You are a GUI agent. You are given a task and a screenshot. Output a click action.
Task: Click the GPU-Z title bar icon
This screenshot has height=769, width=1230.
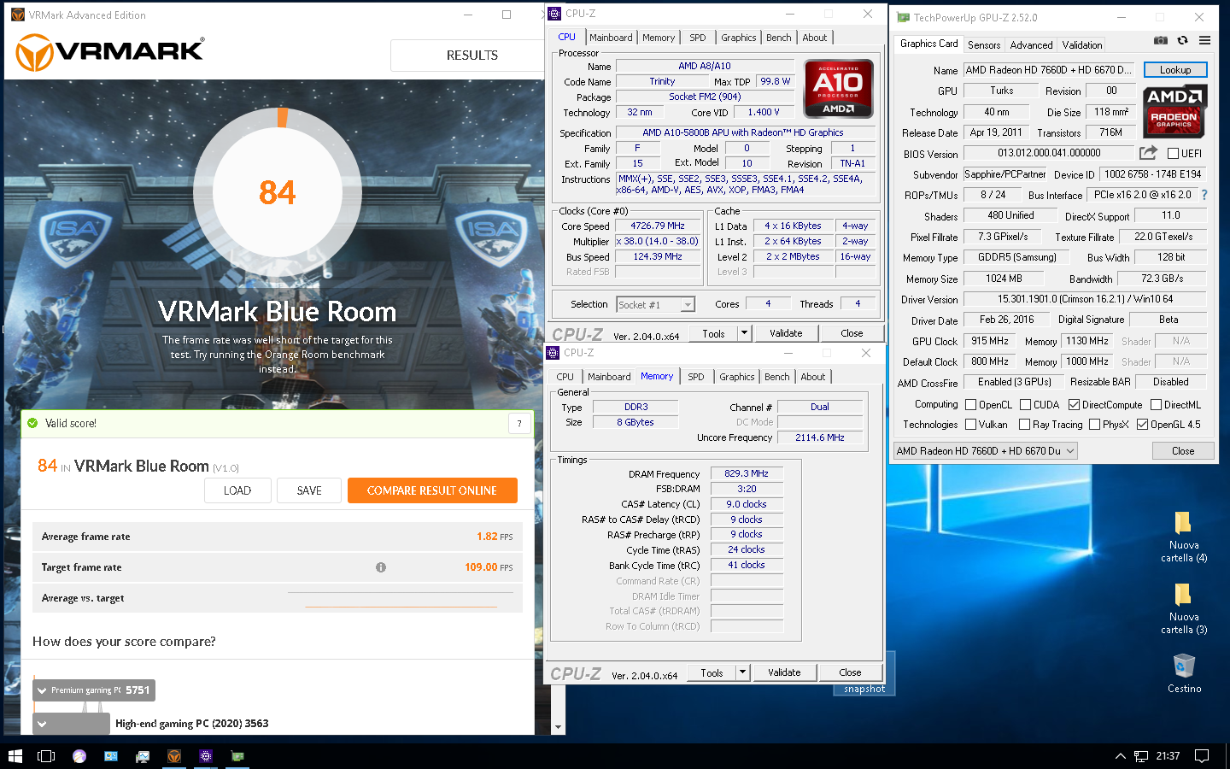point(903,17)
